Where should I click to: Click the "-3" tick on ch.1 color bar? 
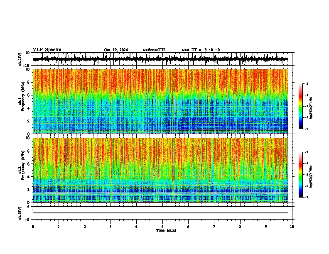(x=306, y=83)
